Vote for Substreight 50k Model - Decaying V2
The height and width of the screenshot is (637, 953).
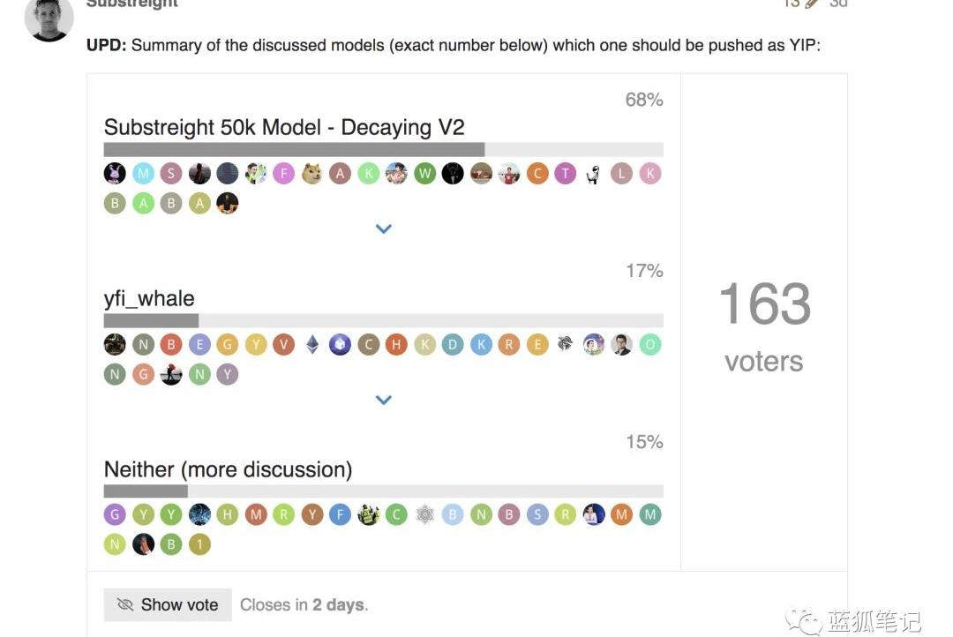coord(284,127)
